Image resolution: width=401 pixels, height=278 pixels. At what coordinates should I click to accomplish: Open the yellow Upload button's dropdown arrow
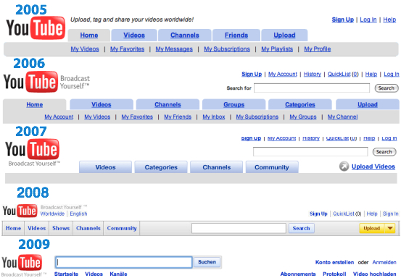click(x=390, y=228)
